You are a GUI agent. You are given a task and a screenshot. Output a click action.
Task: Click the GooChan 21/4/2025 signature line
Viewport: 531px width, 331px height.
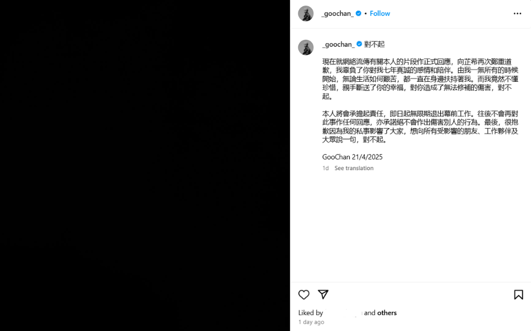(352, 157)
